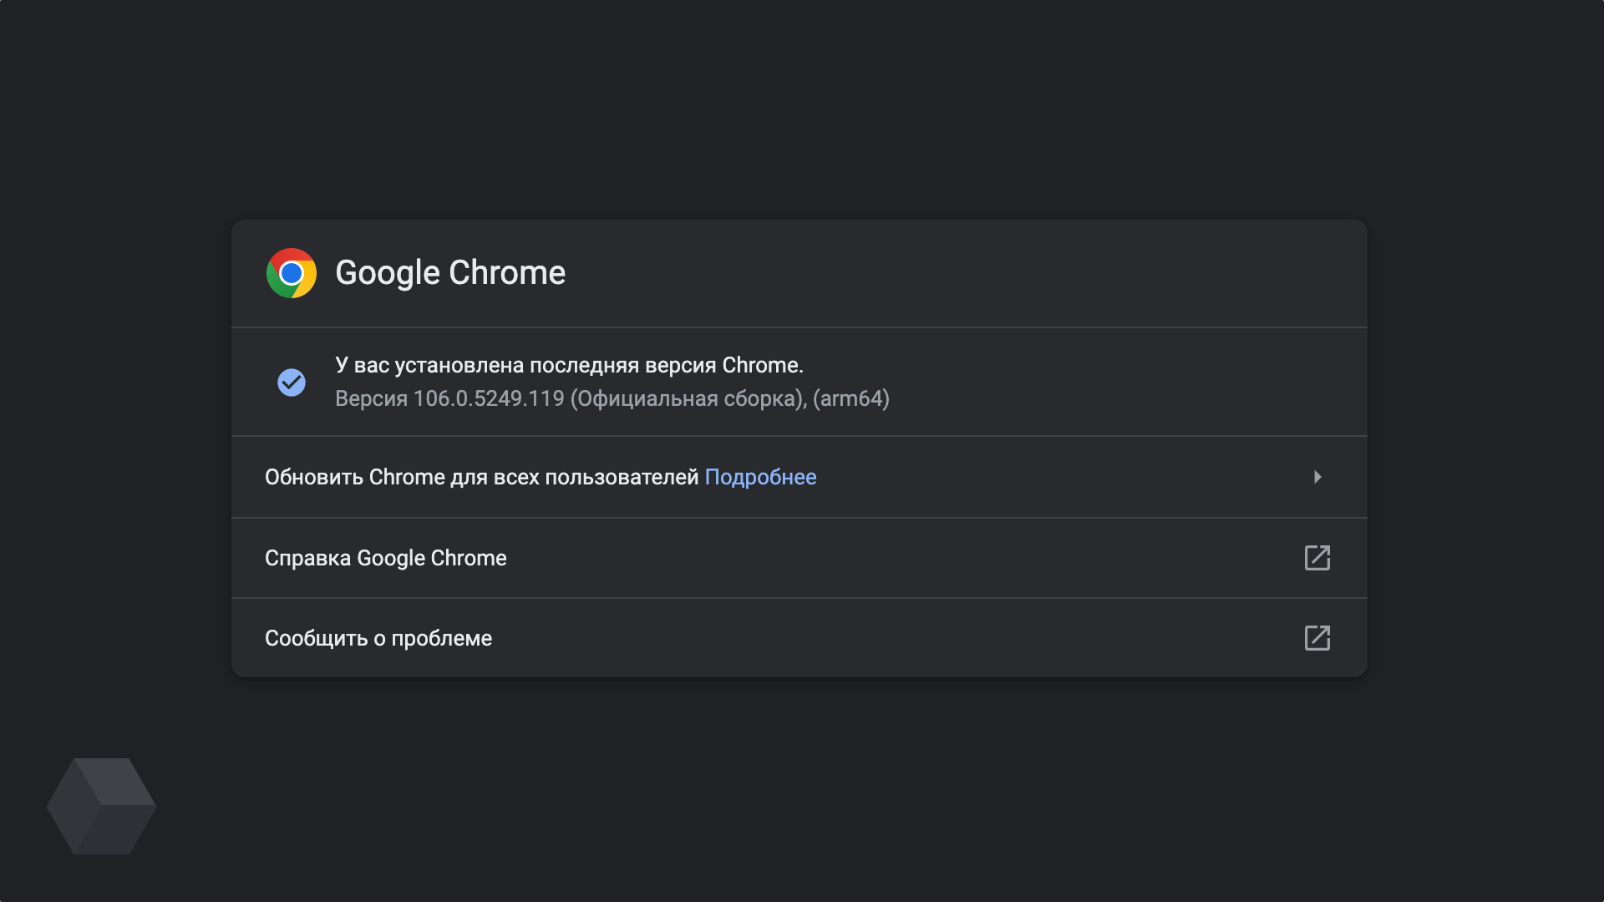
Task: Click the Сообщить о проблеме row text
Action: pyautogui.click(x=378, y=638)
